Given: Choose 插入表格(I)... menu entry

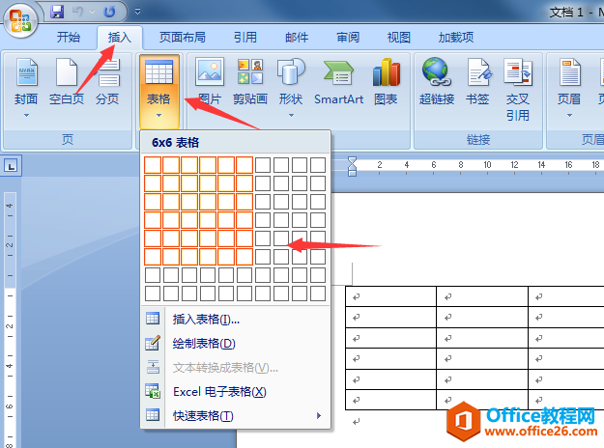Looking at the screenshot, I should (235, 319).
